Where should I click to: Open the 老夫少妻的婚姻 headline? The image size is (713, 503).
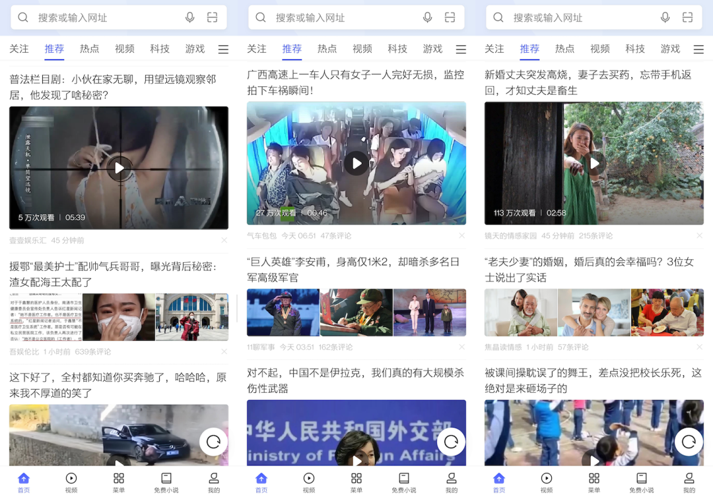(x=590, y=270)
